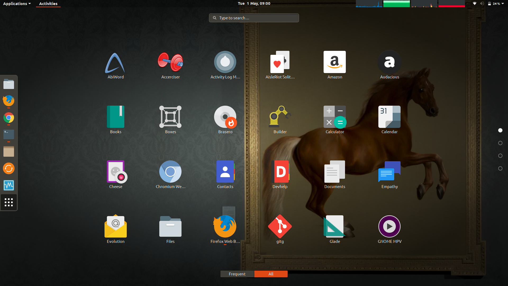
Task: Click the blue CPU monitor graph
Action: click(x=369, y=3)
